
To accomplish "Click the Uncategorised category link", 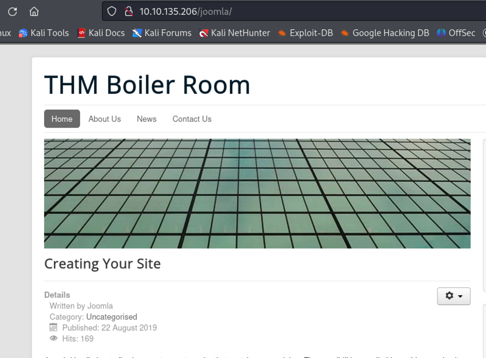I will click(112, 317).
